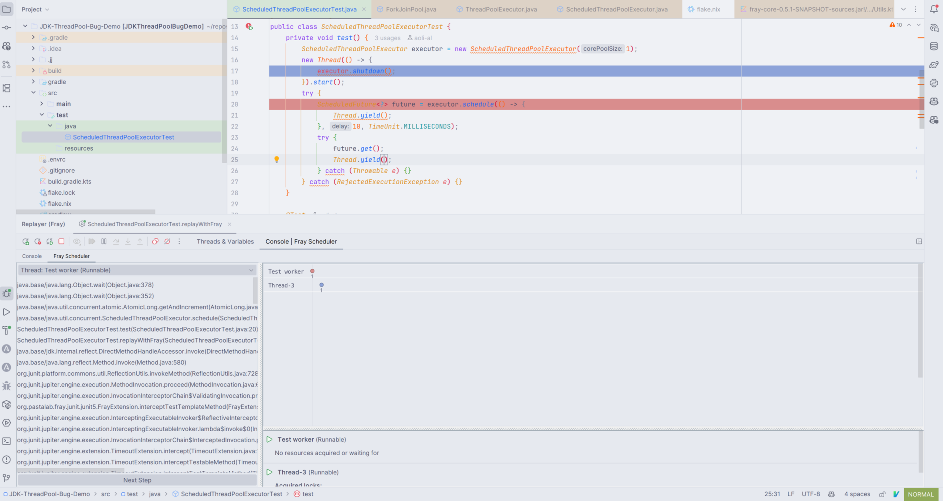Toggle the show execution point eye icon

pyautogui.click(x=76, y=241)
